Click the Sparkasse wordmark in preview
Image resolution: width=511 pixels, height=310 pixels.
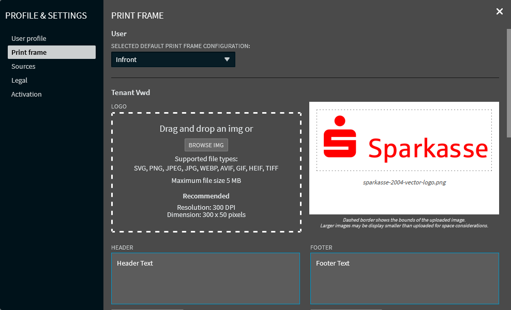click(428, 149)
